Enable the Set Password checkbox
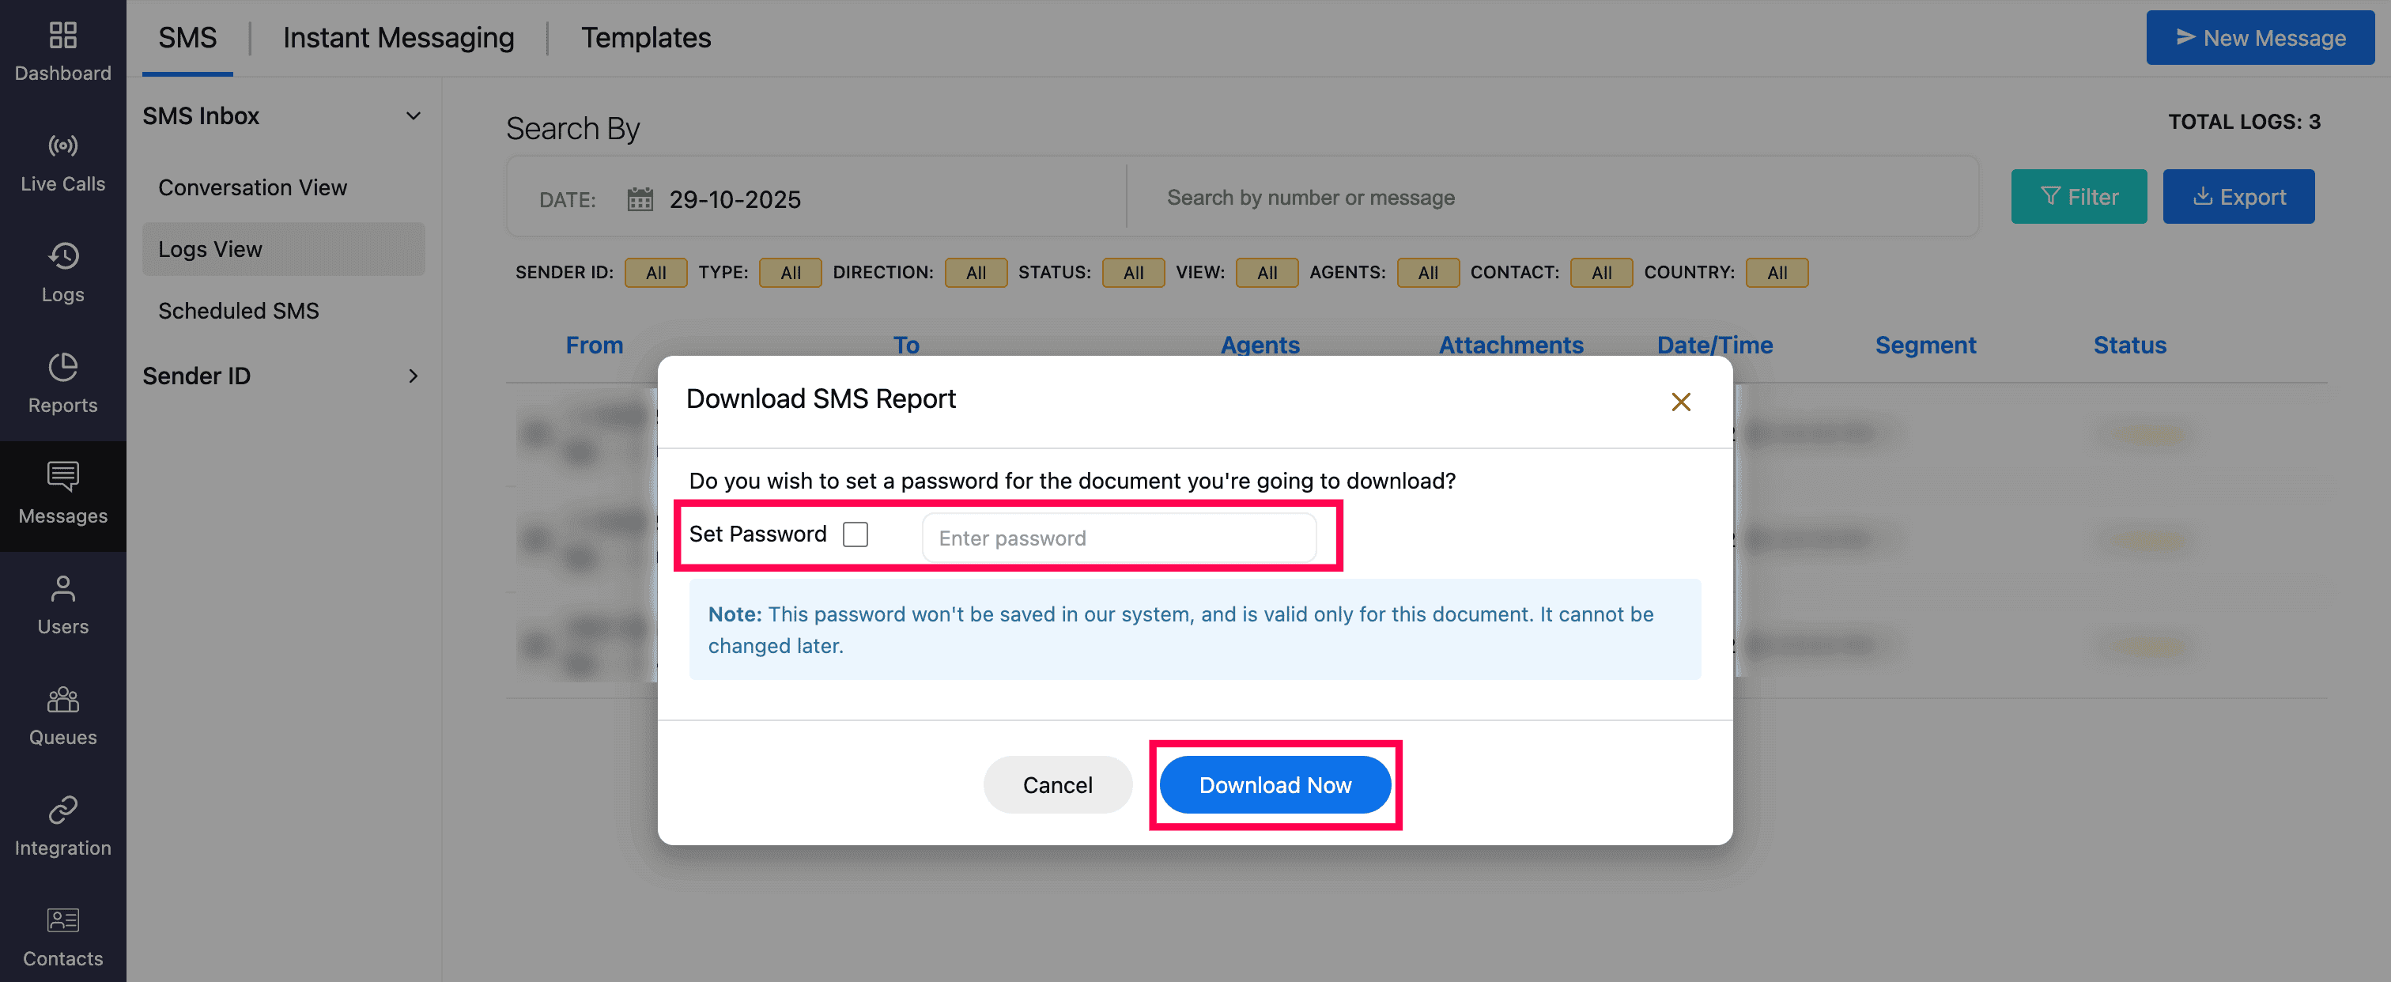The width and height of the screenshot is (2391, 982). [855, 534]
